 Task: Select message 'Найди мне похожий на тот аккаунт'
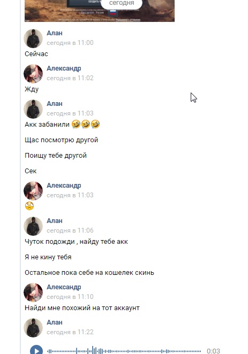pyautogui.click(x=82, y=308)
